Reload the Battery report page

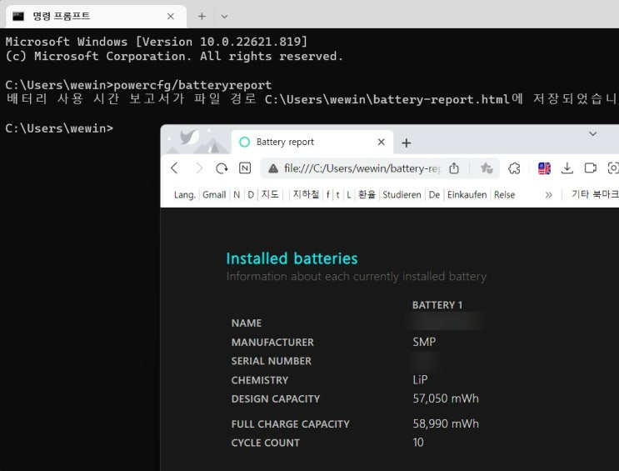[x=222, y=168]
